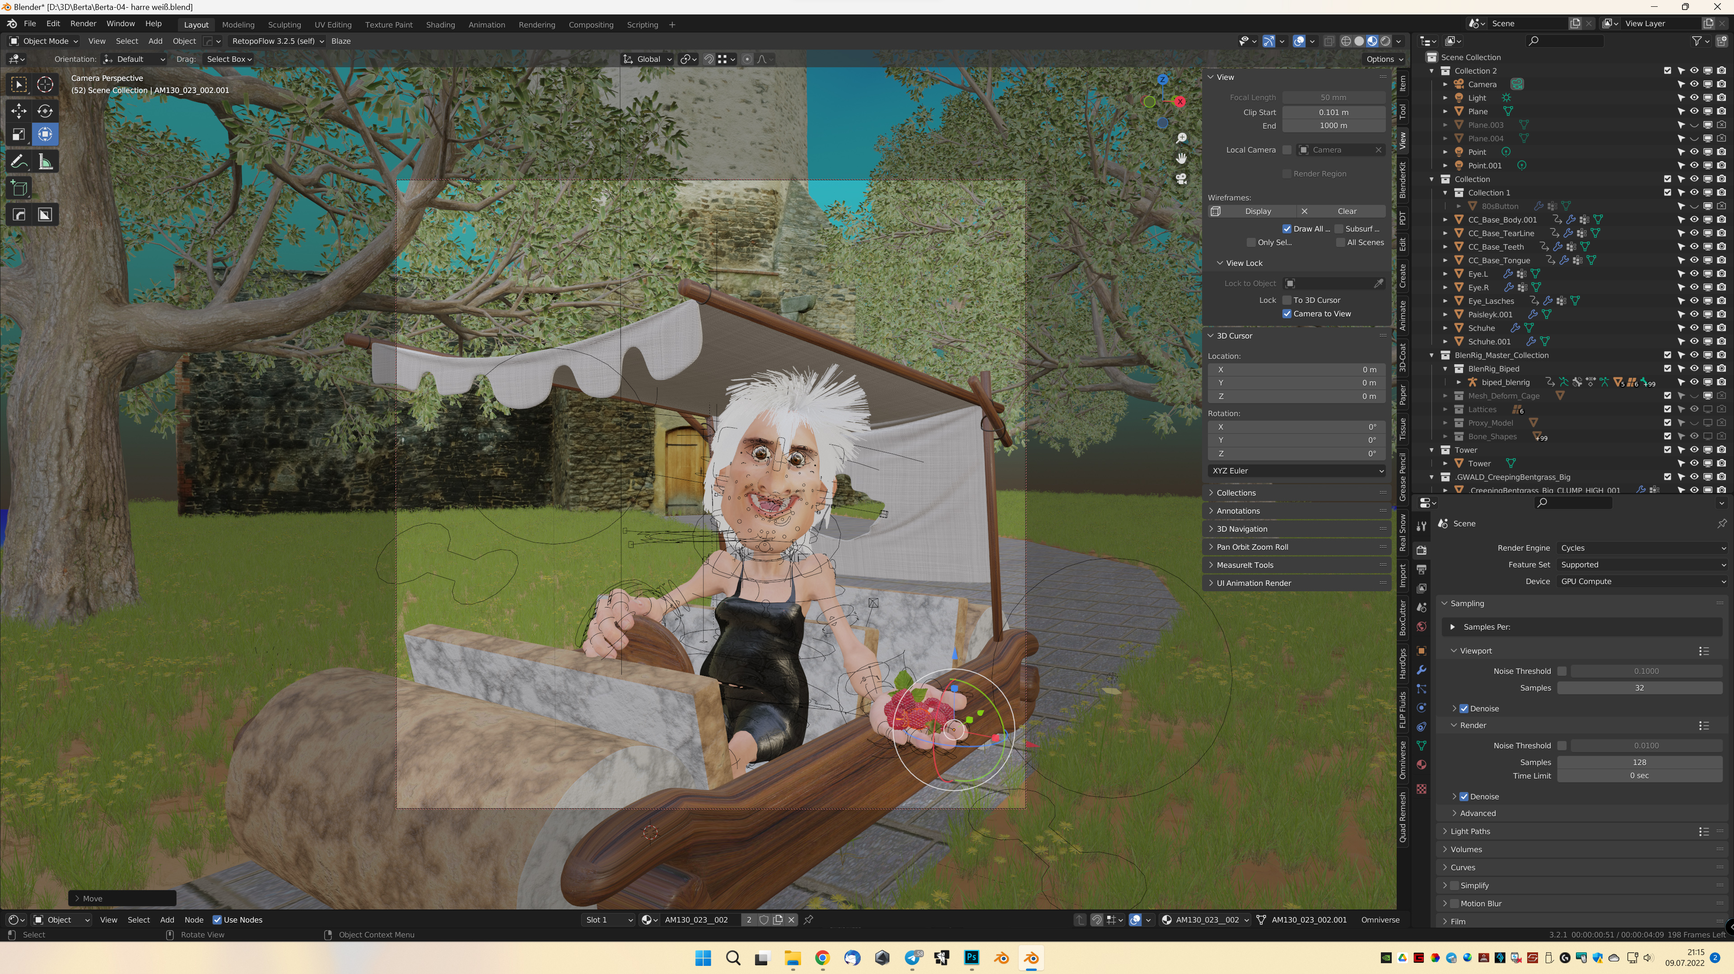Open the Render menu
Image resolution: width=1734 pixels, height=974 pixels.
(x=83, y=23)
